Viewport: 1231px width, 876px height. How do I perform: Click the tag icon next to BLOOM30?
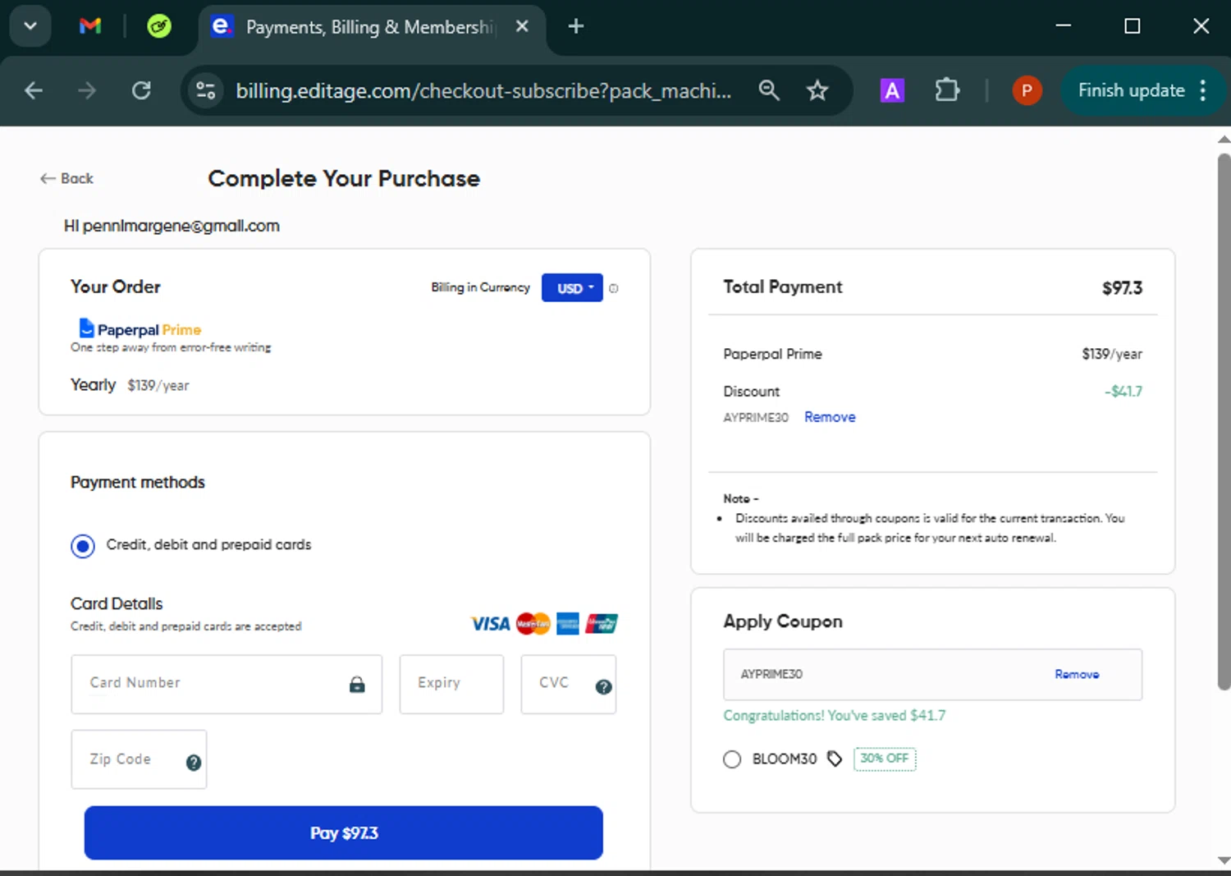click(835, 759)
